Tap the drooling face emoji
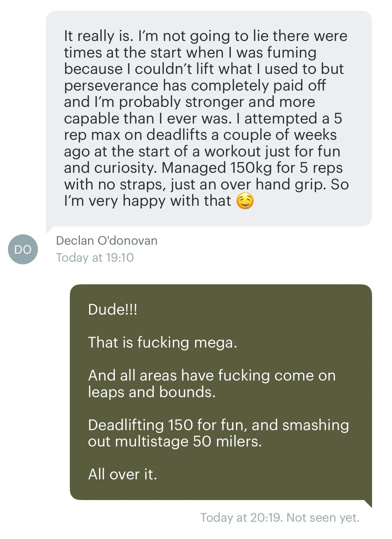This screenshot has width=392, height=539. point(245,201)
